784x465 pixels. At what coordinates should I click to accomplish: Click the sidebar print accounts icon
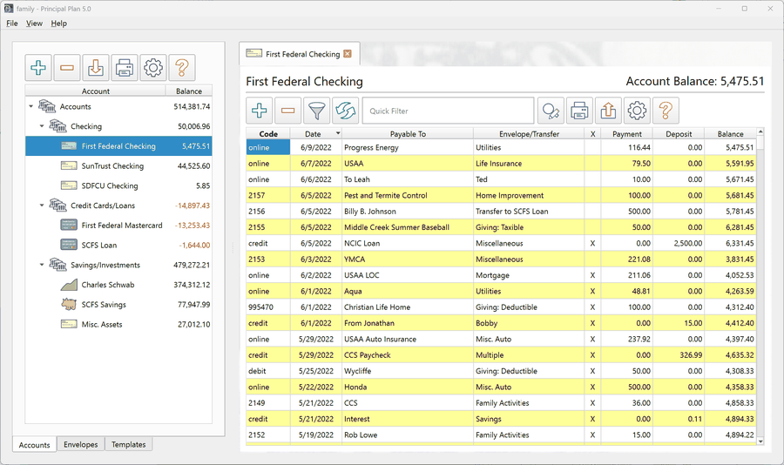point(125,68)
